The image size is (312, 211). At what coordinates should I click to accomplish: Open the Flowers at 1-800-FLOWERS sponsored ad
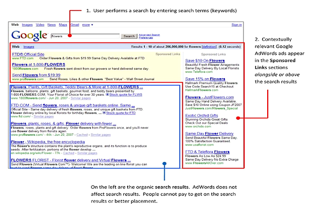(39, 64)
